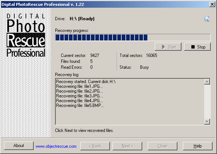Click the disabled Close button
This screenshot has height=154, width=217.
(162, 146)
